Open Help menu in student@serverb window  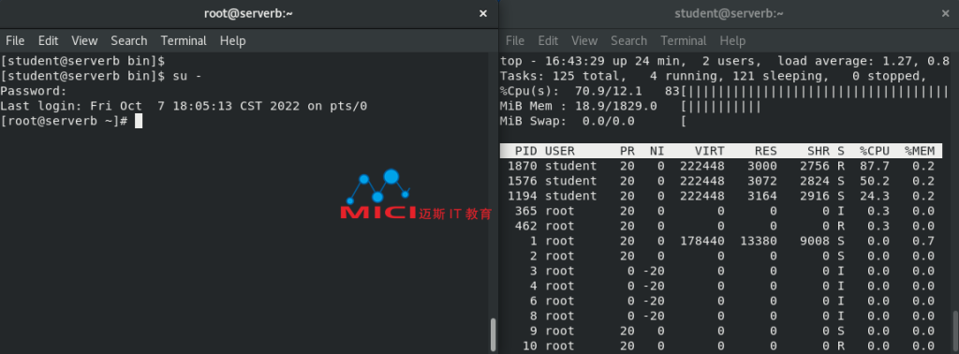(732, 41)
